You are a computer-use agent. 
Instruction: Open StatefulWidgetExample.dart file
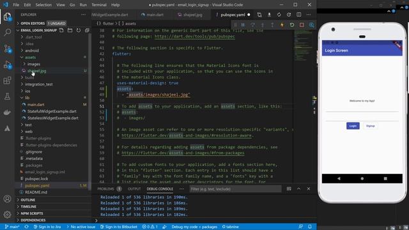click(x=52, y=111)
